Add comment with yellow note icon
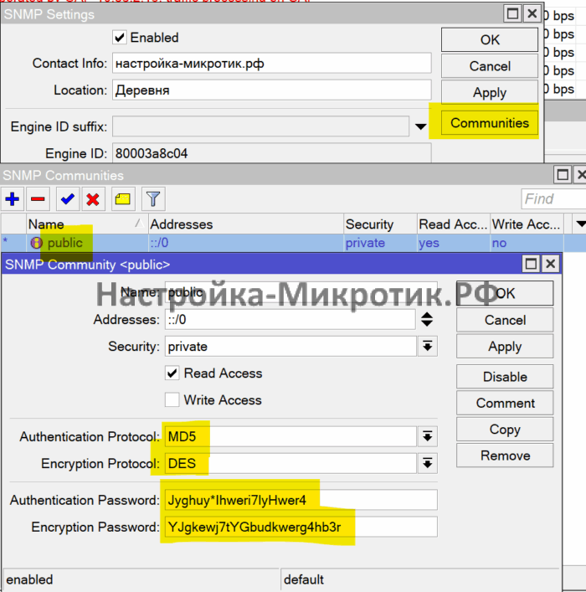Image resolution: width=586 pixels, height=592 pixels. (123, 198)
